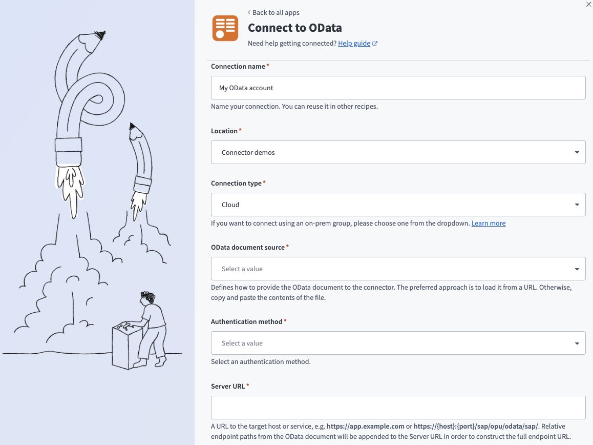Click into the Server URL input box

tap(397, 408)
